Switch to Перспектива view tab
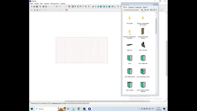197x111 pixels. 34,103
